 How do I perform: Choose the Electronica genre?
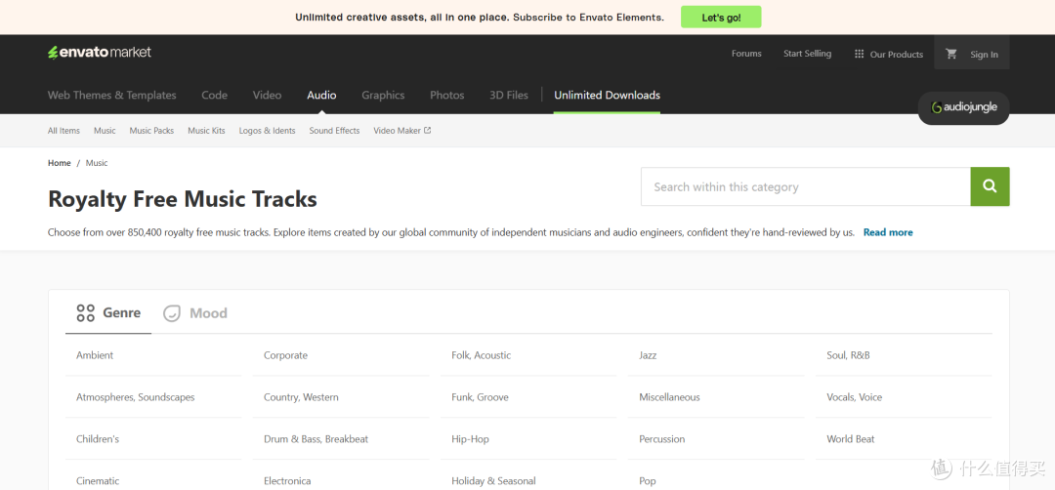(x=287, y=480)
